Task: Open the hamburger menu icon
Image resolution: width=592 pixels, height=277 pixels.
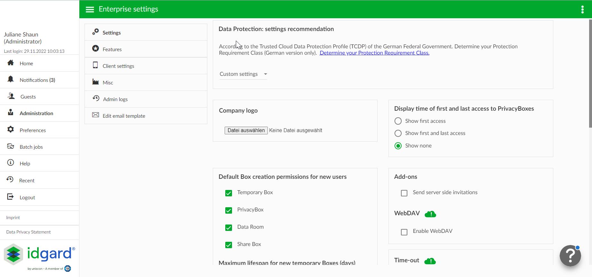Action: [x=90, y=9]
